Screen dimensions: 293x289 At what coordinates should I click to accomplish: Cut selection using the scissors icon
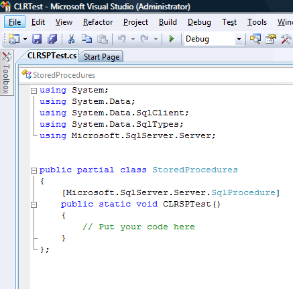pos(71,39)
